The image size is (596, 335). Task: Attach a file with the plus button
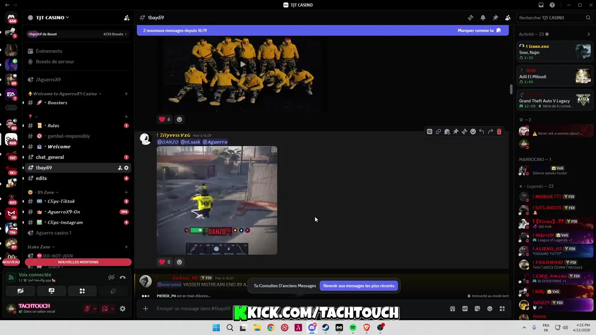click(x=146, y=308)
